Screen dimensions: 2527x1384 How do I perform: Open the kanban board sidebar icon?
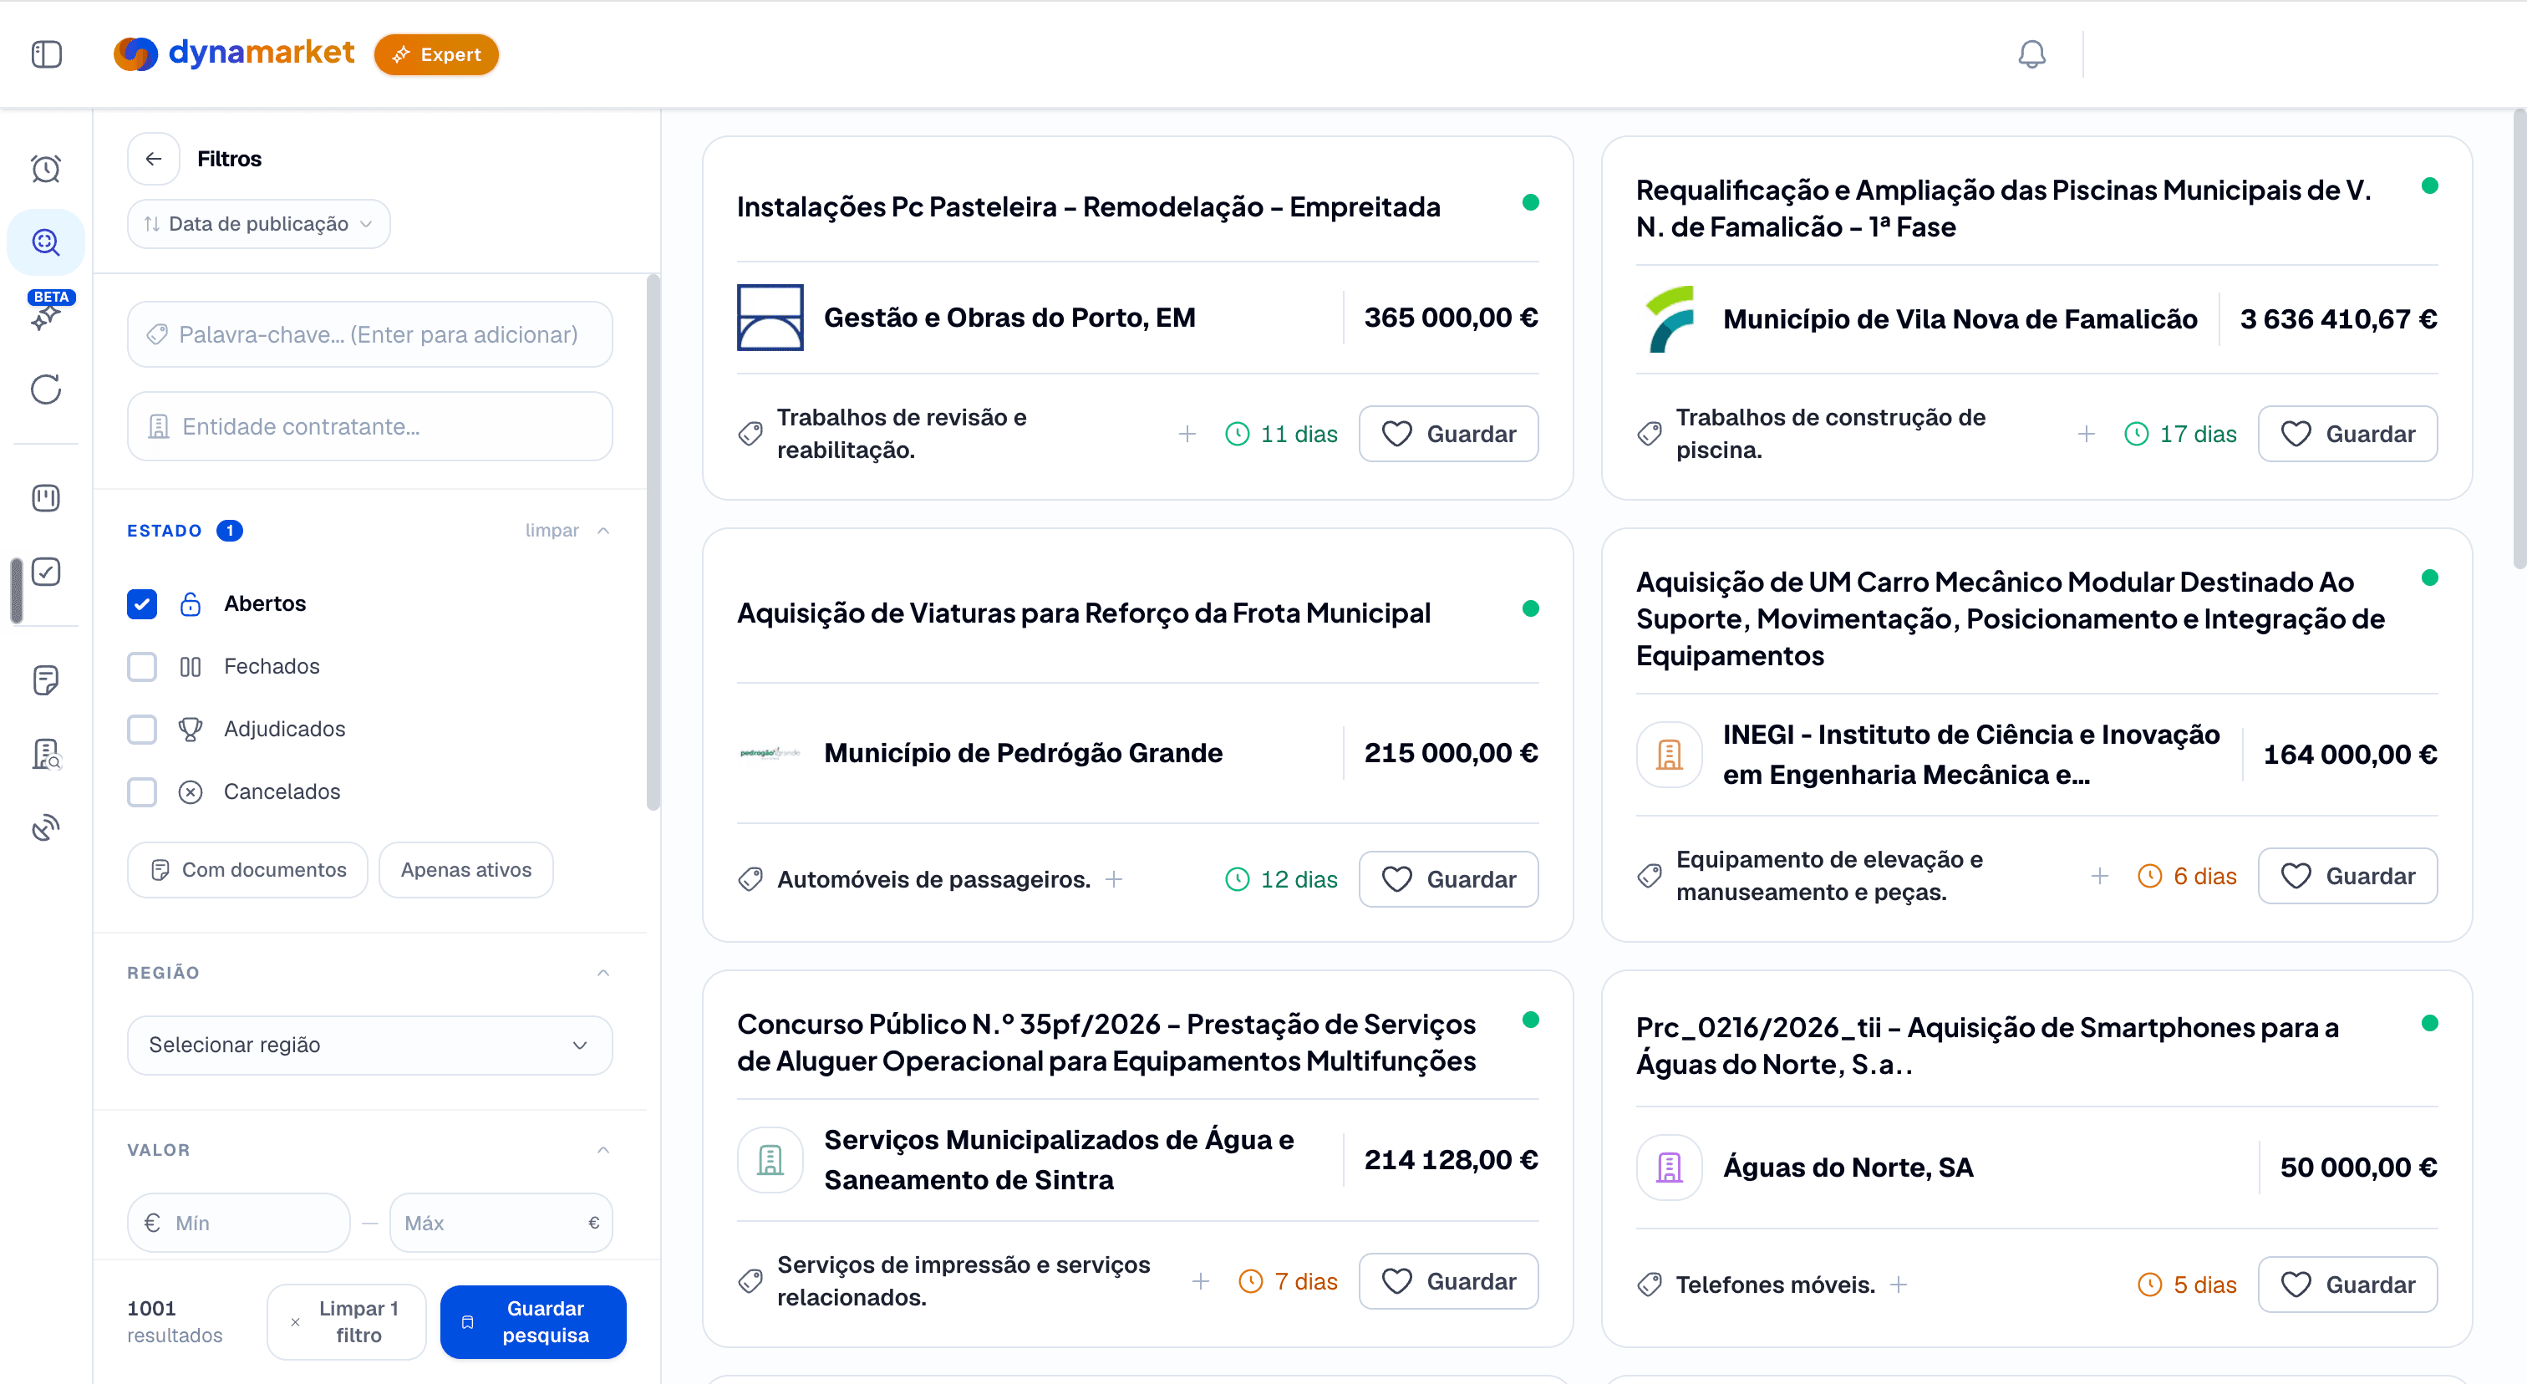tap(46, 498)
